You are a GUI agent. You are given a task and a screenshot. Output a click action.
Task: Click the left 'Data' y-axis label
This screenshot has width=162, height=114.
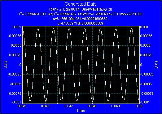6,65
